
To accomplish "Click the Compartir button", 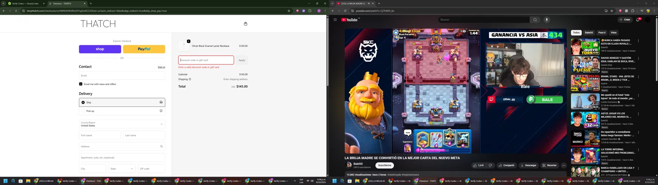I will tap(506, 165).
